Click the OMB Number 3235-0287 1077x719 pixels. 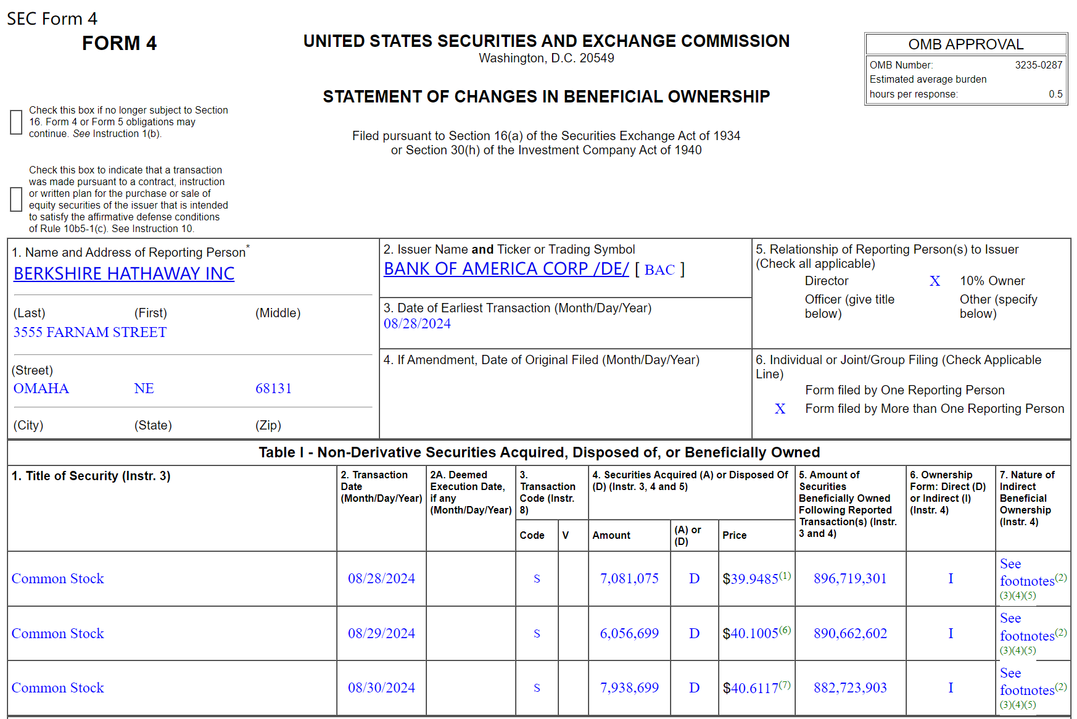point(1039,65)
